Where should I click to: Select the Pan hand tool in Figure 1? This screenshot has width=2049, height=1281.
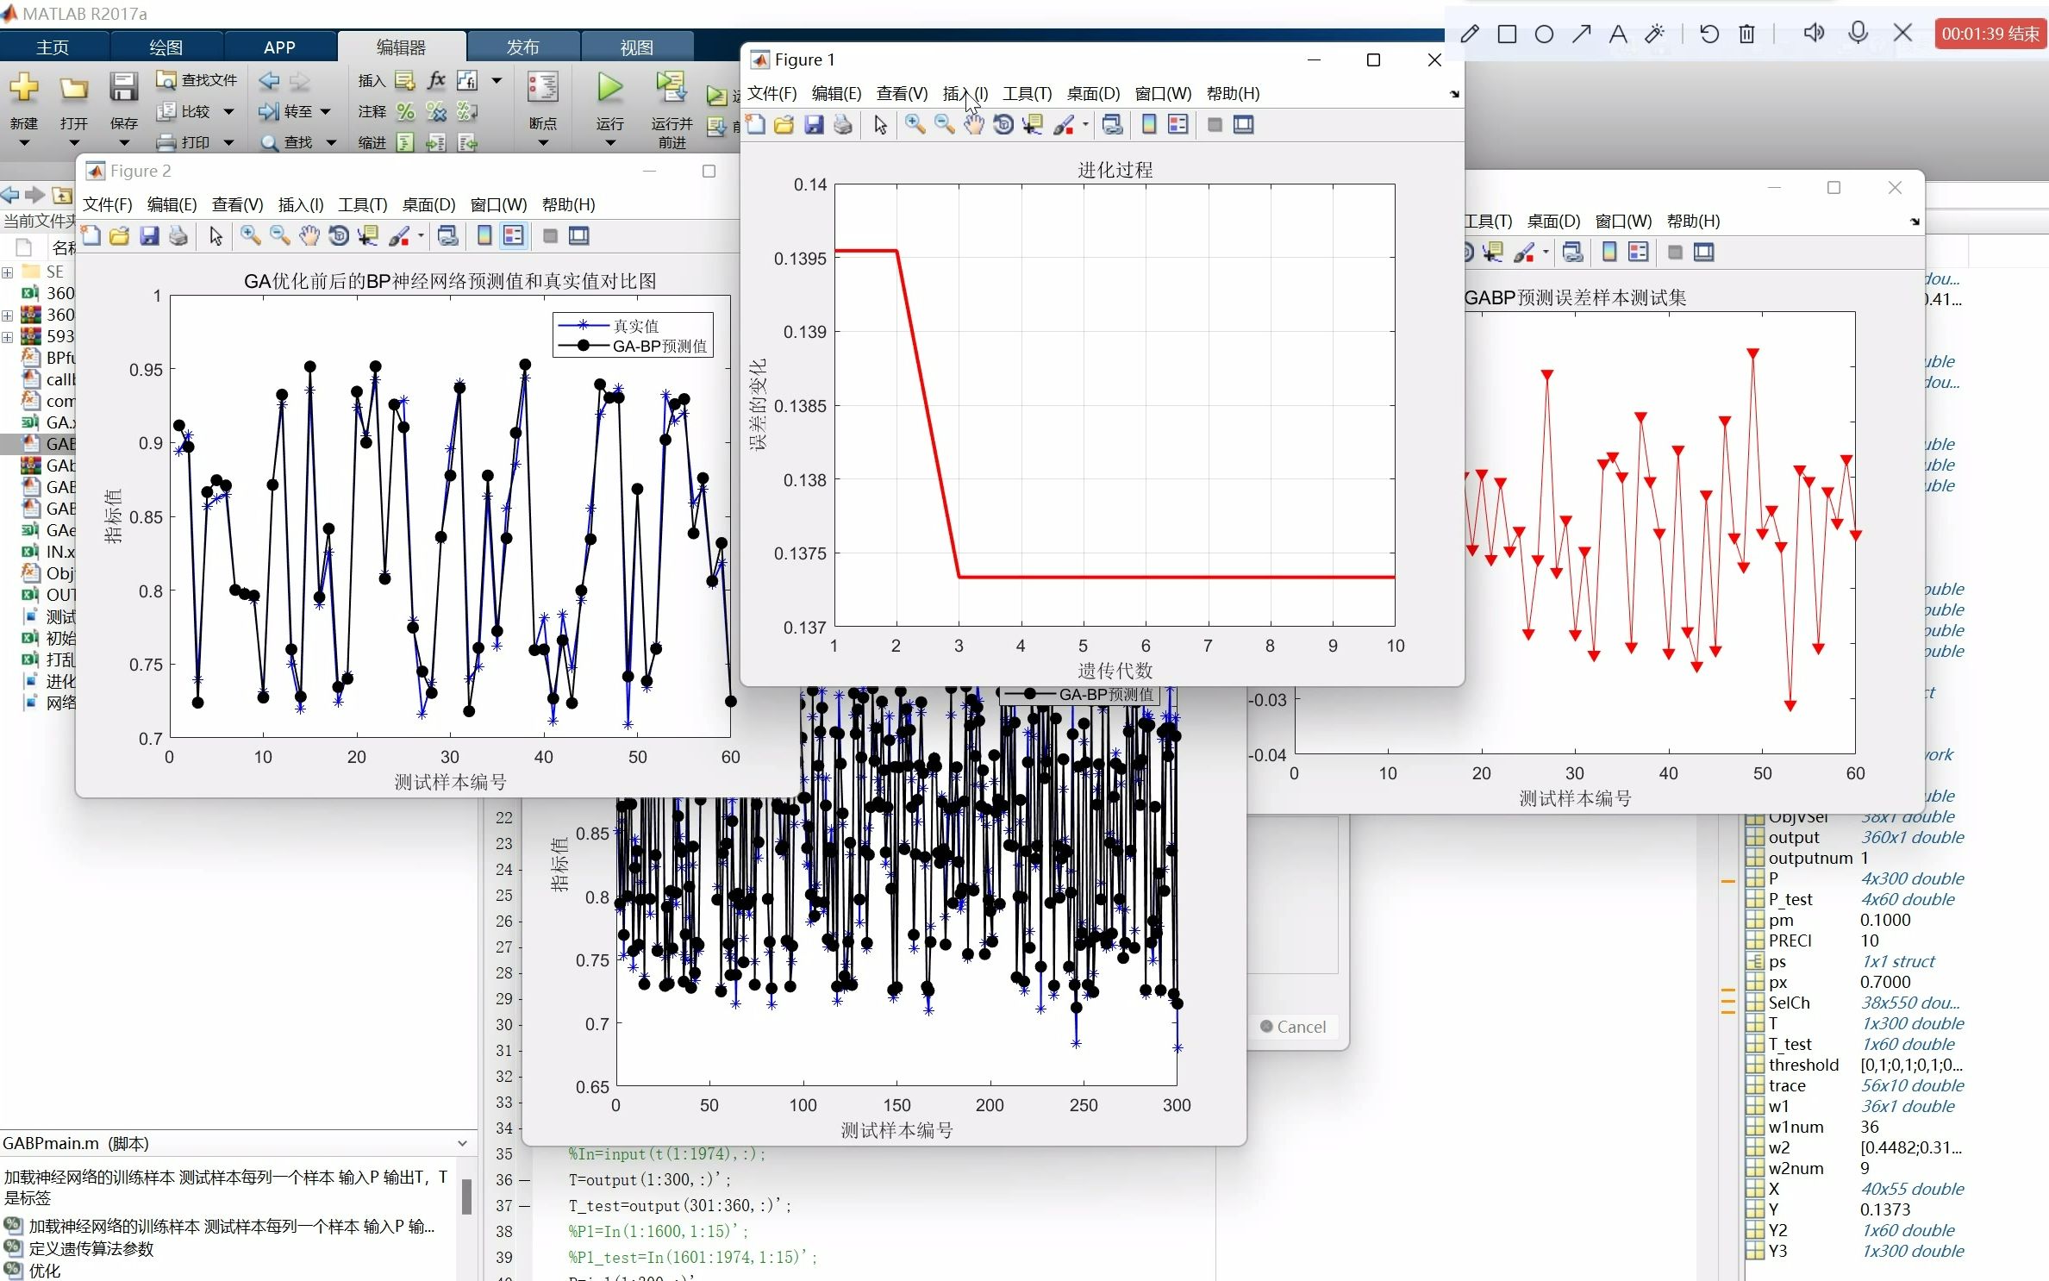pyautogui.click(x=973, y=125)
